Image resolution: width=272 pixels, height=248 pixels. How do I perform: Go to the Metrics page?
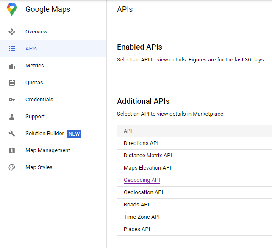53,66
